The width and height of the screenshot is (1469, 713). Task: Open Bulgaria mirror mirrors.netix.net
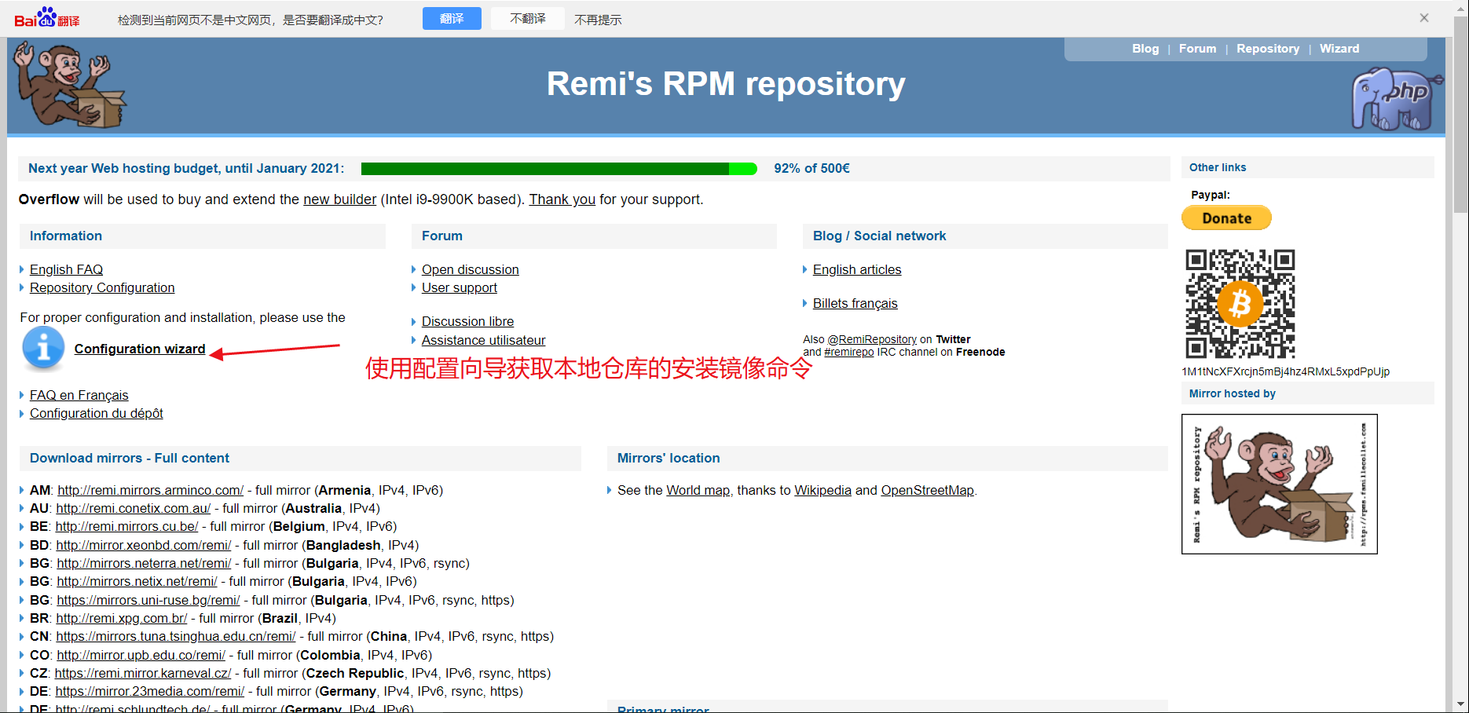[137, 581]
